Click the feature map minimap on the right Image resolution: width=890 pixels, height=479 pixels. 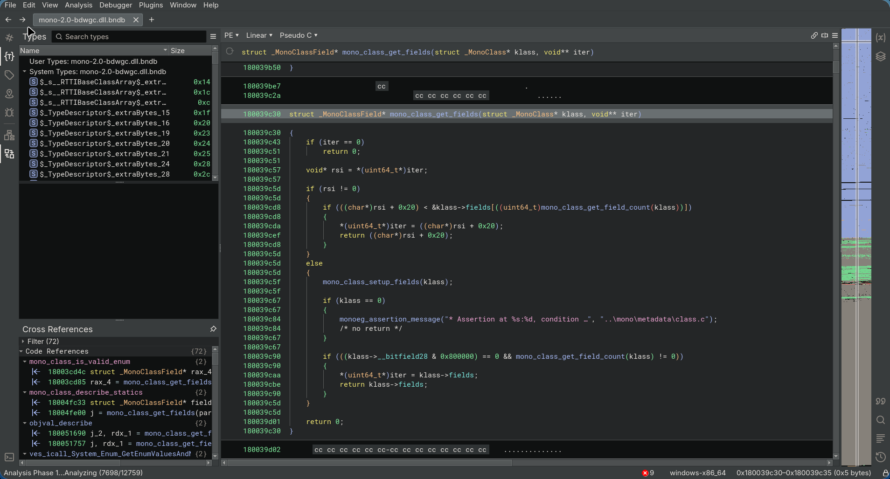856,247
